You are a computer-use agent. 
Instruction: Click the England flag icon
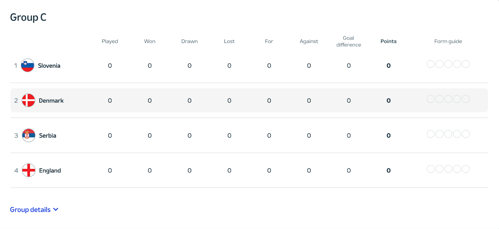pos(29,170)
